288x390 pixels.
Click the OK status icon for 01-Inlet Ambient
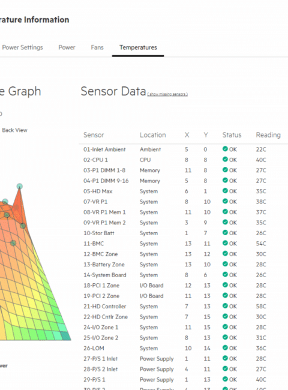(225, 149)
